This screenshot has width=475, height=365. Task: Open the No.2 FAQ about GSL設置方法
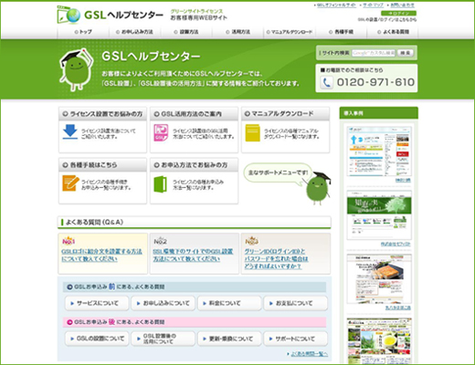193,255
